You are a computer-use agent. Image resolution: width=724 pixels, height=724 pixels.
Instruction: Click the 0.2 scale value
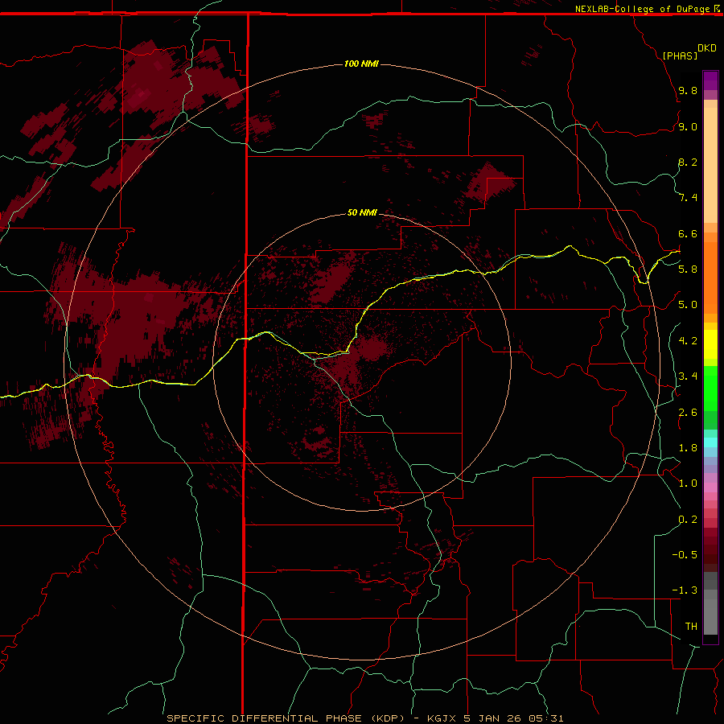click(688, 519)
